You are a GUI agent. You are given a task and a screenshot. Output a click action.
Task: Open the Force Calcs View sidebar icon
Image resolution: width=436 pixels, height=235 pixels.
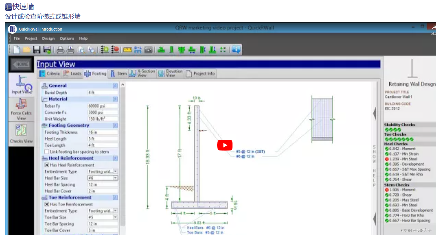pos(21,109)
